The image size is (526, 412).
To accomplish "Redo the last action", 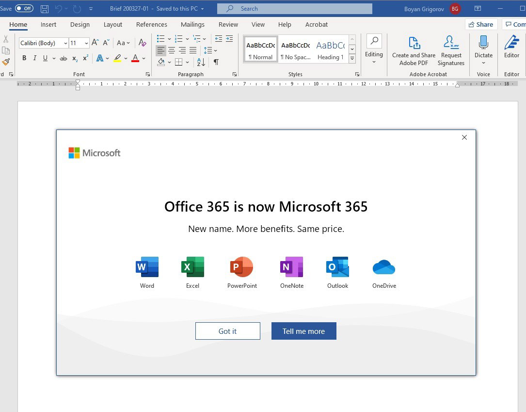I will pos(77,9).
